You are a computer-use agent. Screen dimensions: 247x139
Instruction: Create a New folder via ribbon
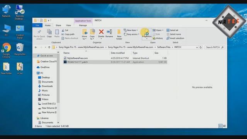(119, 34)
